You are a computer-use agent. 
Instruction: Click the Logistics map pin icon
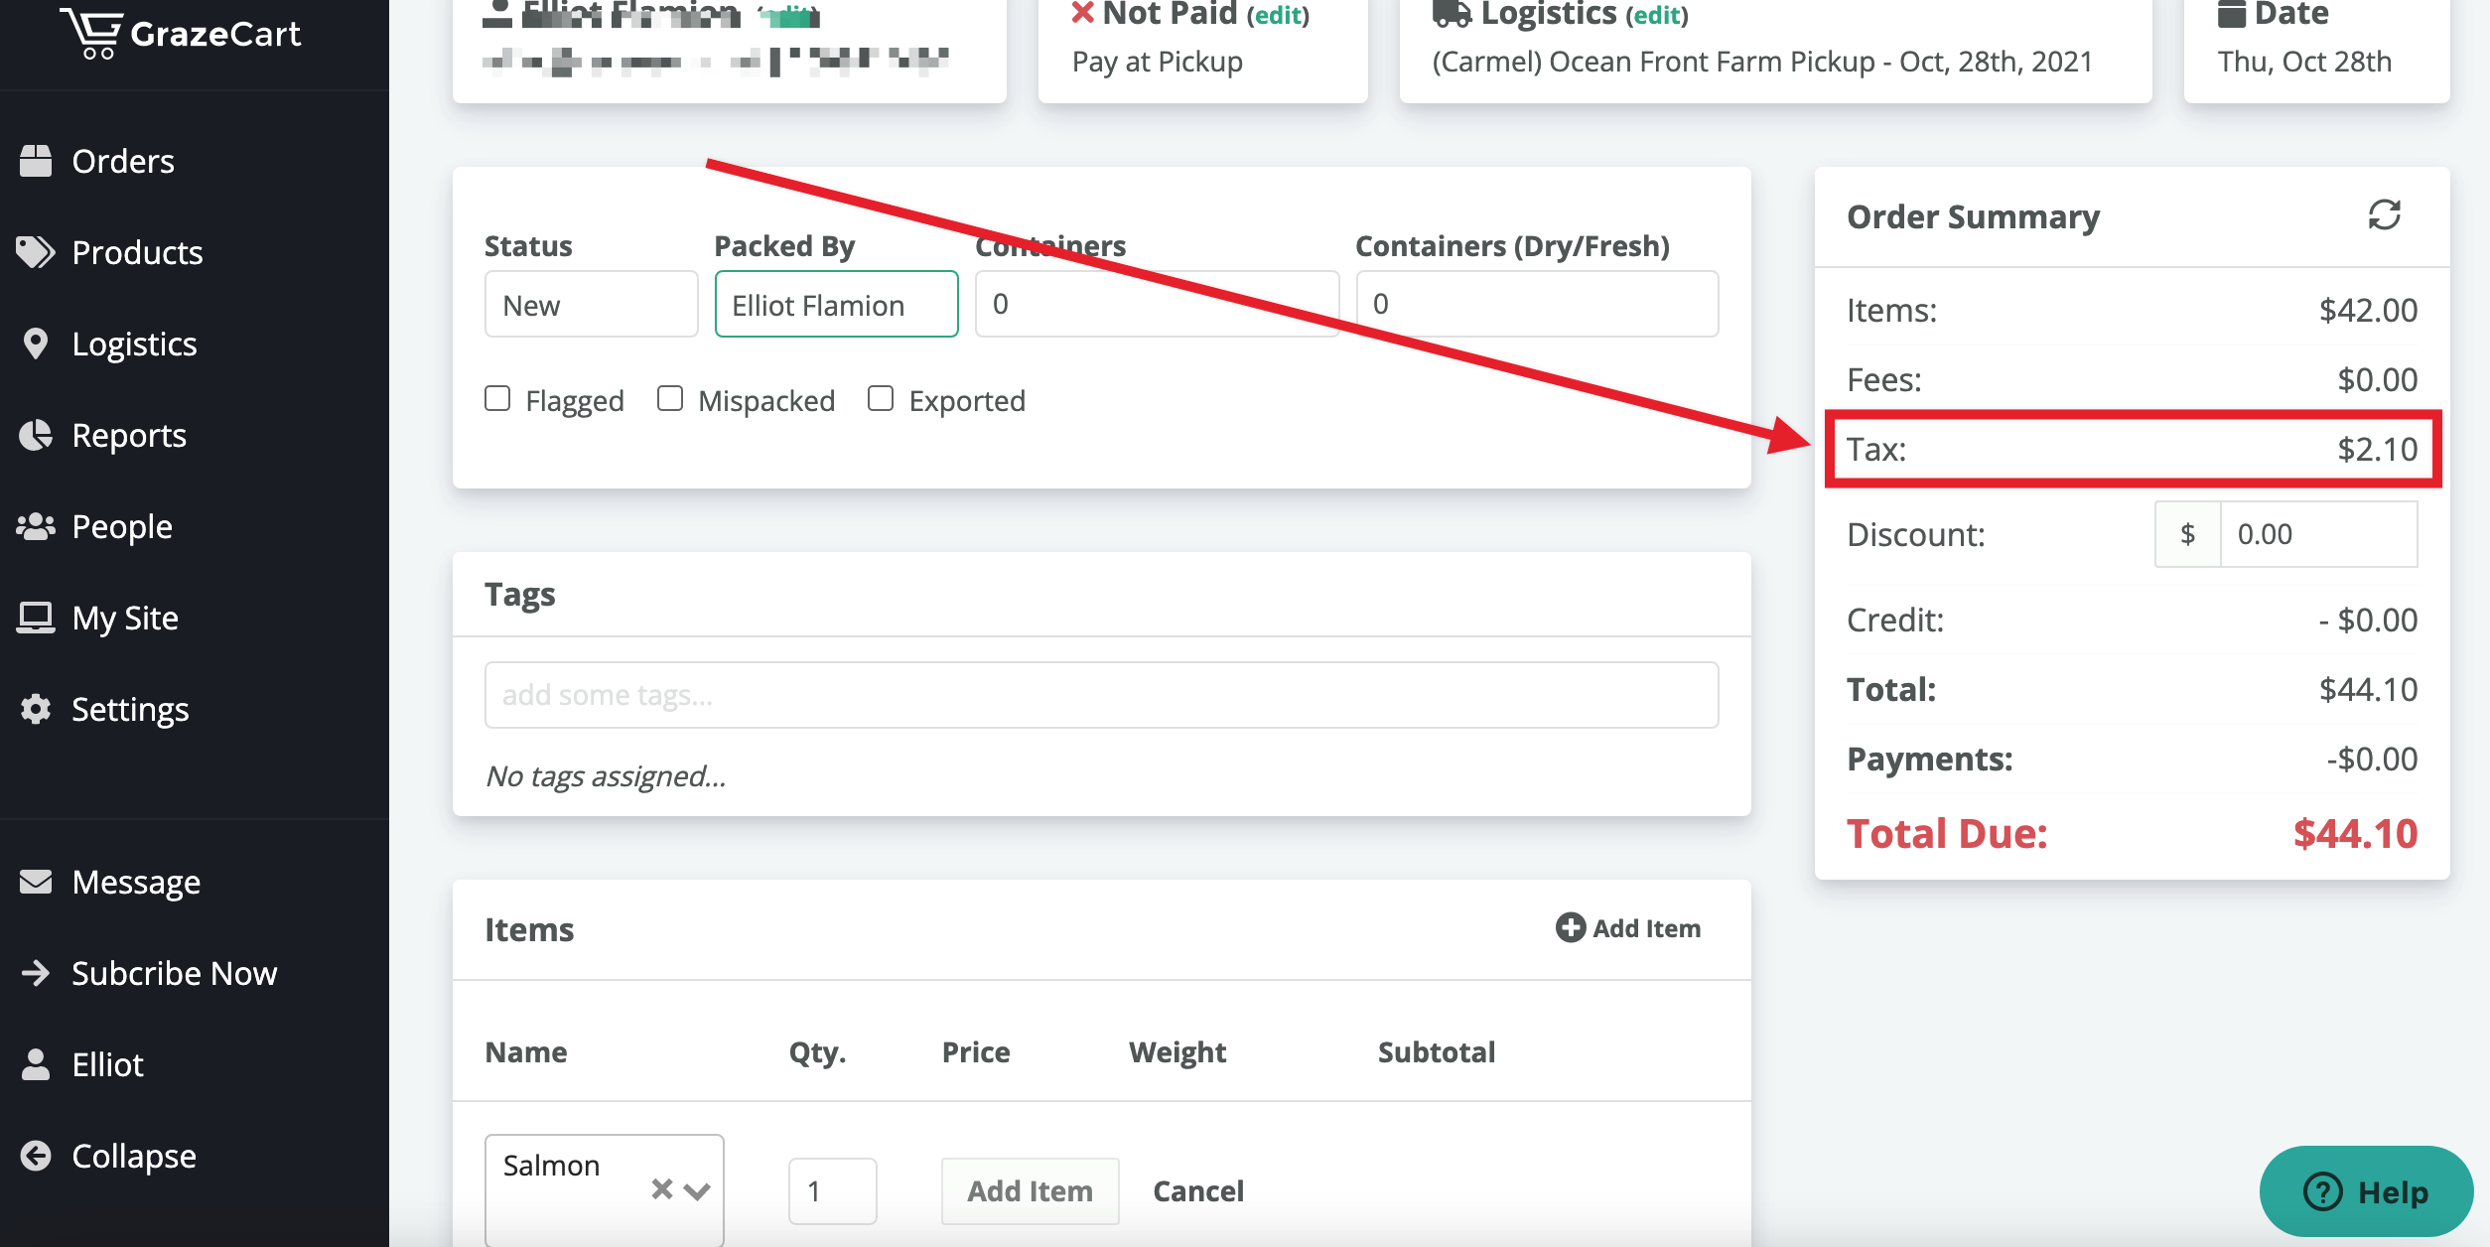pyautogui.click(x=36, y=344)
